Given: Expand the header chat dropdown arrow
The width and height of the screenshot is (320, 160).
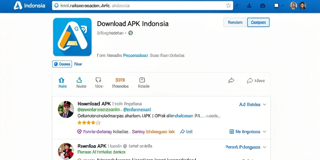Looking at the screenshot, I should point(283,6).
